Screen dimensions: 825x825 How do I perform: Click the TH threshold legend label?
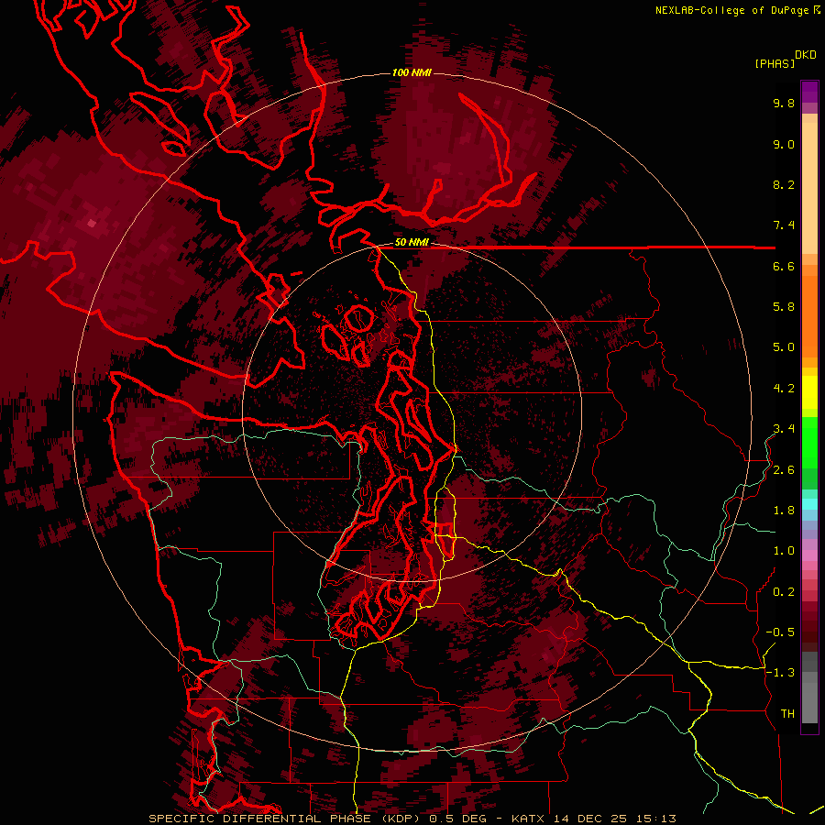(x=787, y=714)
